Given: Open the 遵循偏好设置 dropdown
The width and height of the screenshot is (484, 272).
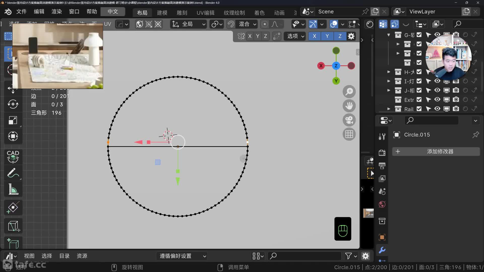Looking at the screenshot, I should (183, 256).
